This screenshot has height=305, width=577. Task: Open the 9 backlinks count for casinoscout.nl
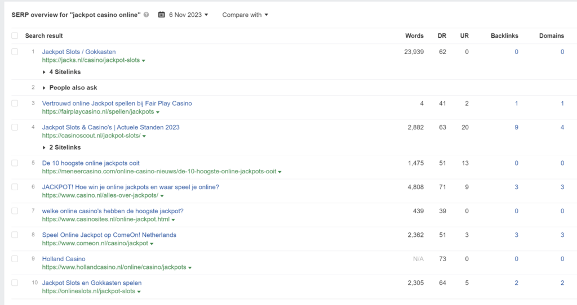point(516,127)
